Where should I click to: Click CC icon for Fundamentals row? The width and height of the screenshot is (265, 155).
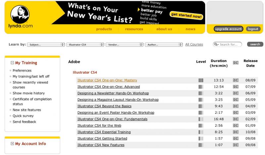click(x=236, y=119)
